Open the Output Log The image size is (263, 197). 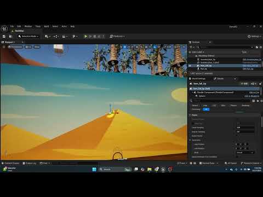click(29, 163)
